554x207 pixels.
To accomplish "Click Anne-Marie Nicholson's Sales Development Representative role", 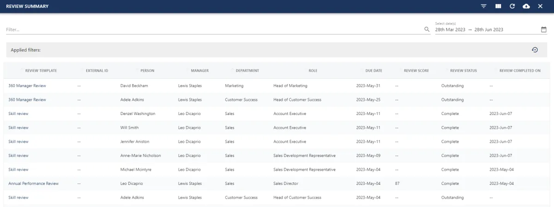I will 305,155.
